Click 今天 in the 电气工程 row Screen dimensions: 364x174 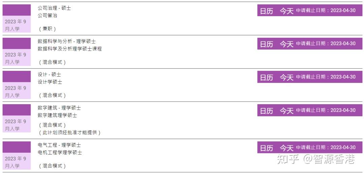click(286, 148)
